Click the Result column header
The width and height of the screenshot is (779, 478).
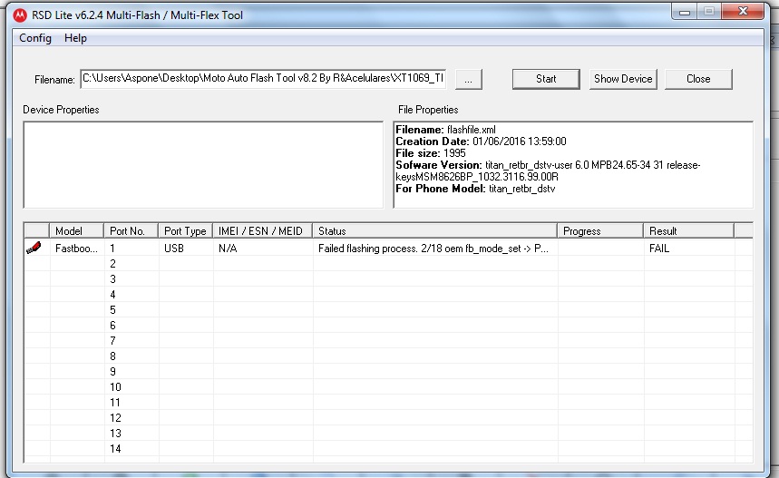pos(688,231)
